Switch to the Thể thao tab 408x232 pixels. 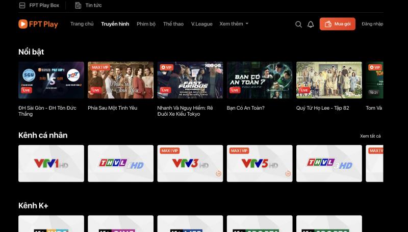coord(173,24)
